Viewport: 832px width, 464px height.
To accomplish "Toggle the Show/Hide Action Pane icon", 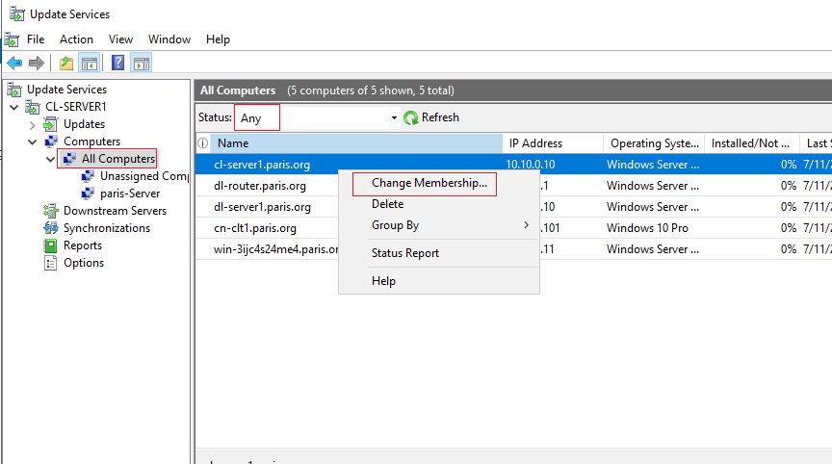I will point(142,64).
